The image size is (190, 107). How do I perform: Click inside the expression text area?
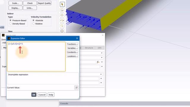tap(36, 57)
